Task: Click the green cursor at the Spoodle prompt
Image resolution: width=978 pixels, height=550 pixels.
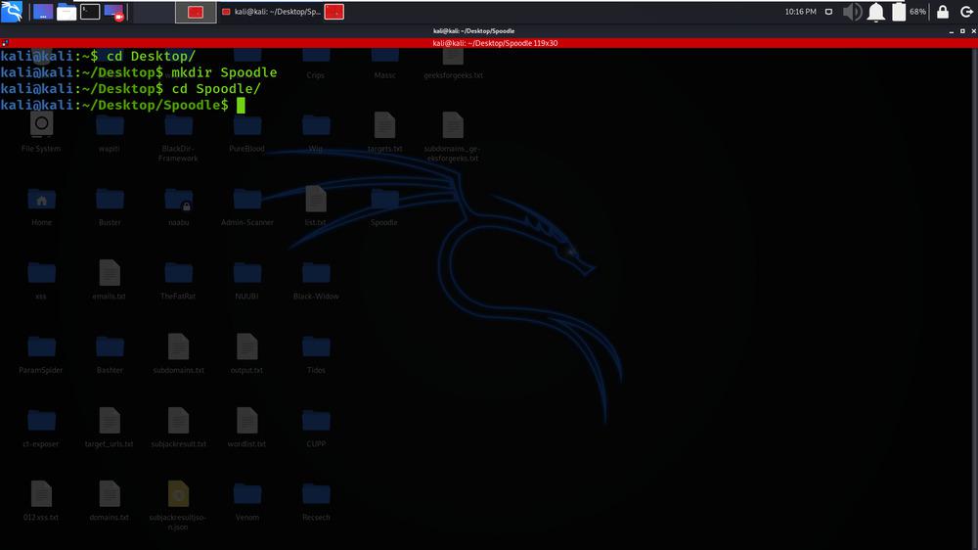Action: click(241, 106)
